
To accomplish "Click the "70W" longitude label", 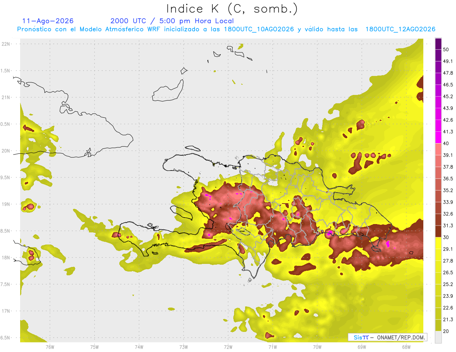I will click(x=317, y=347).
